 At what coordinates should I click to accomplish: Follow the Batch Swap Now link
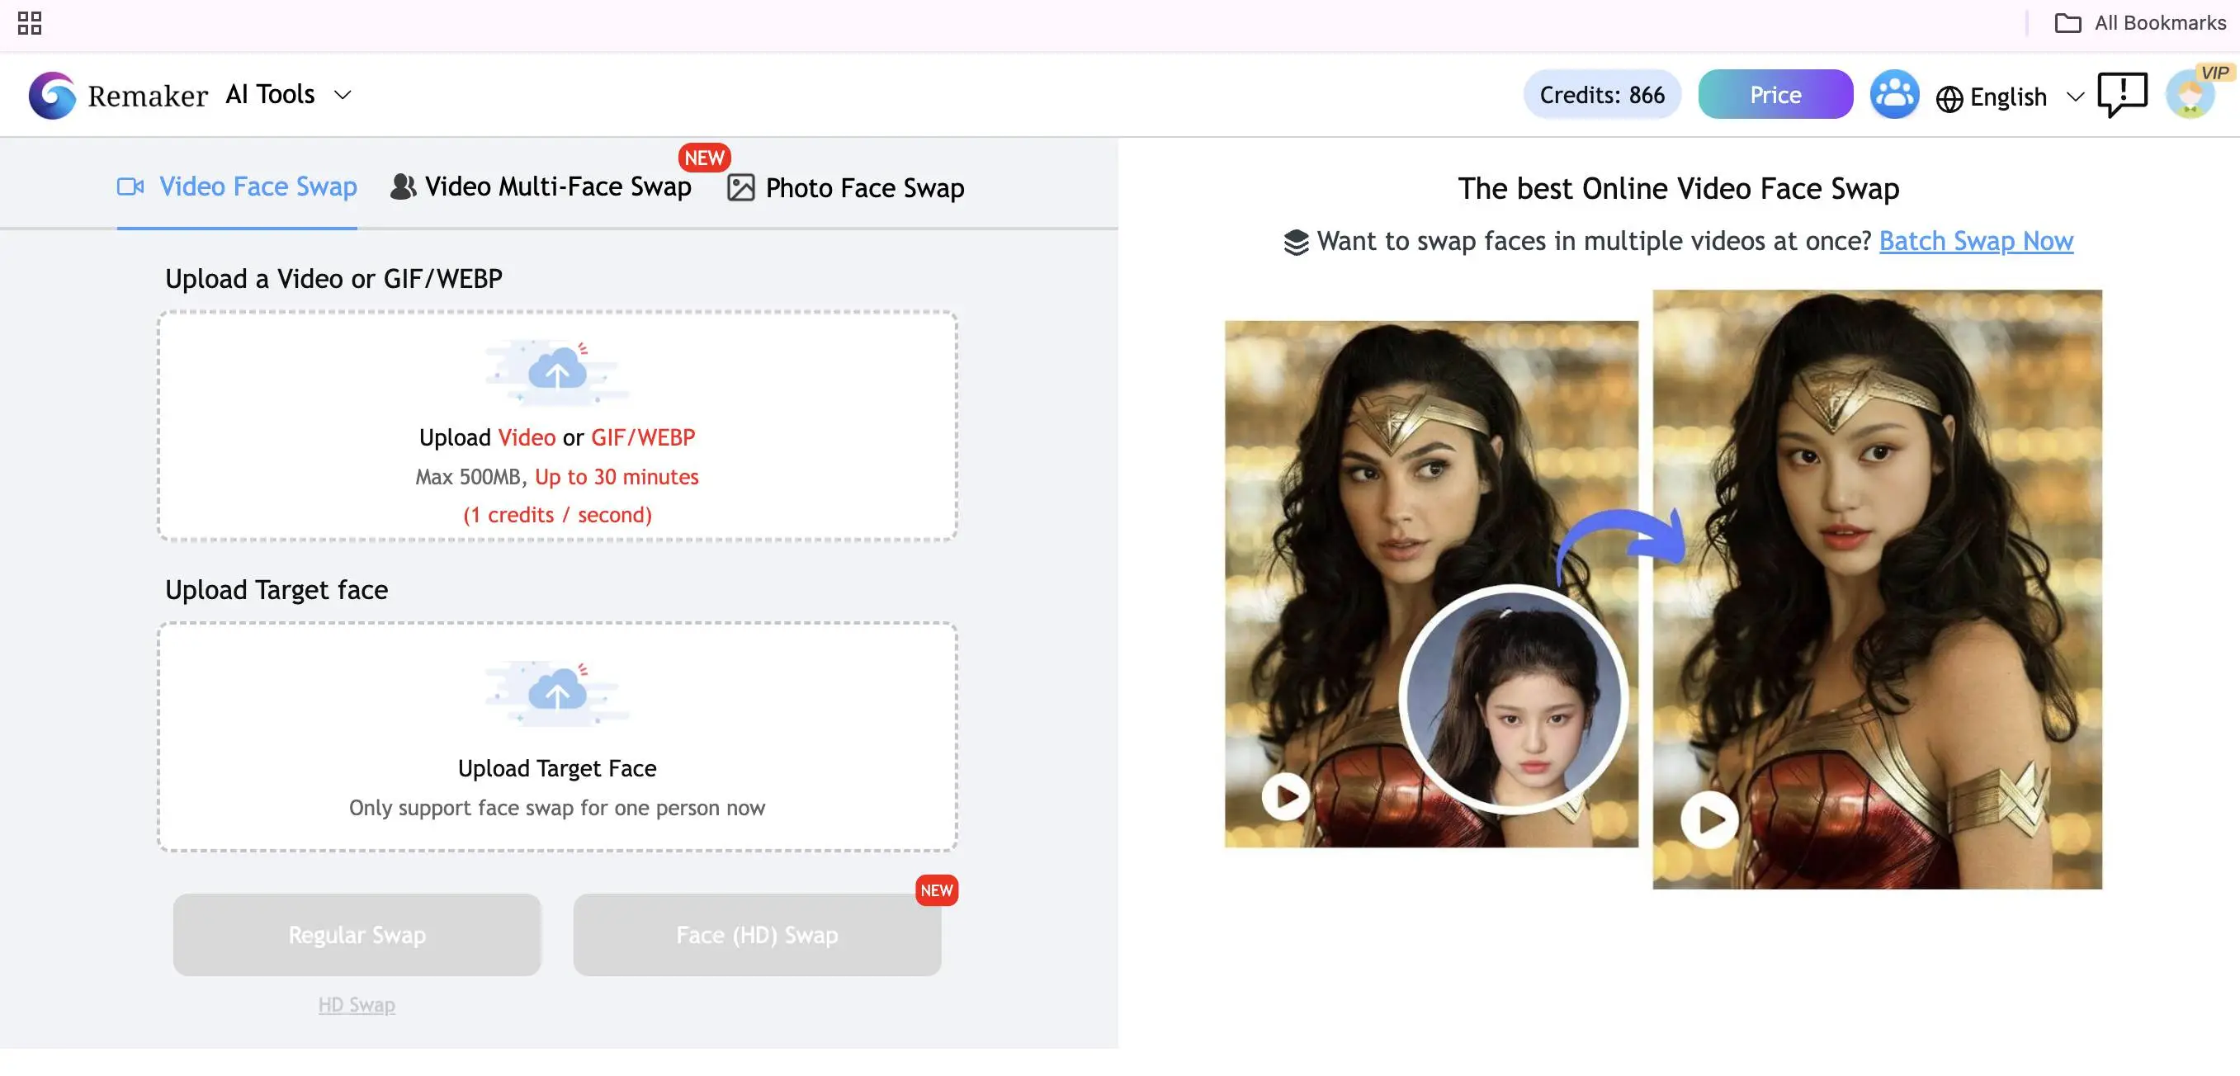pos(1976,241)
